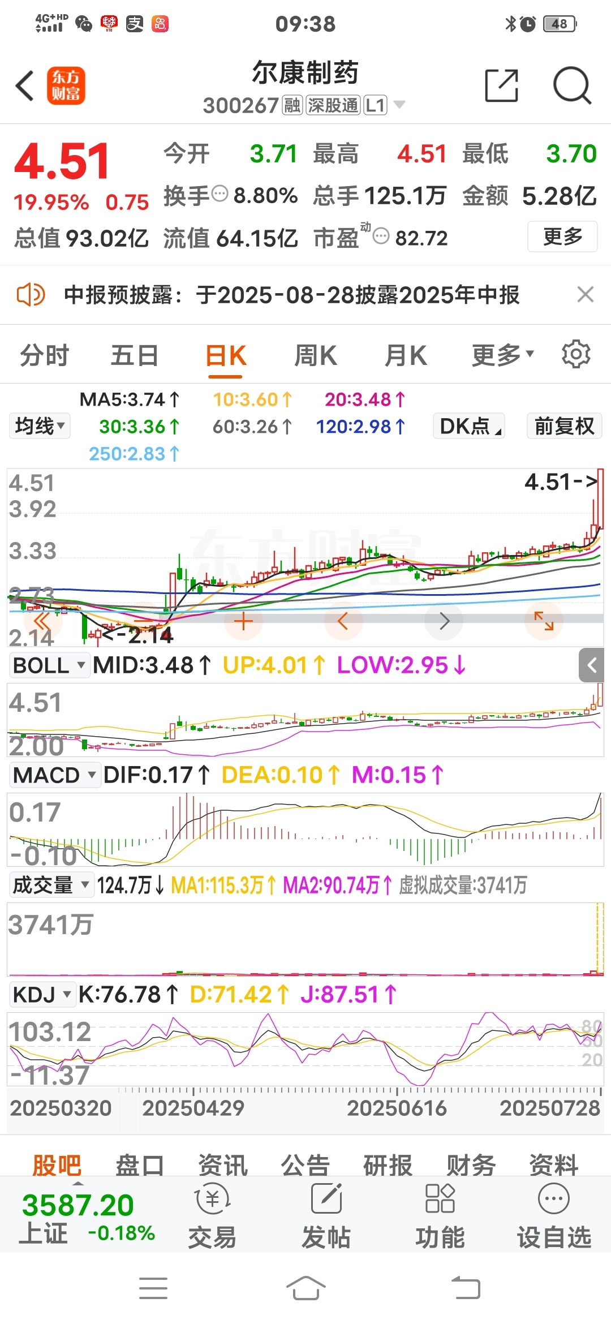Tap the 上证 index 3587.20 ticker
Screen dimensions: 611x1324
click(88, 1218)
